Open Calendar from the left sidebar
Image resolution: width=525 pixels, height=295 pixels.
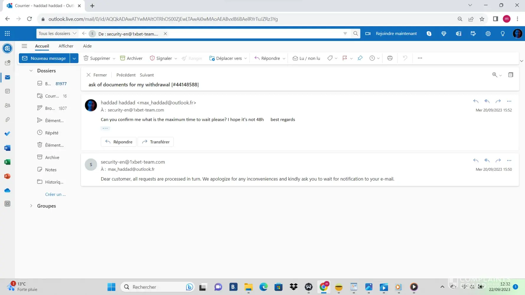point(7,91)
